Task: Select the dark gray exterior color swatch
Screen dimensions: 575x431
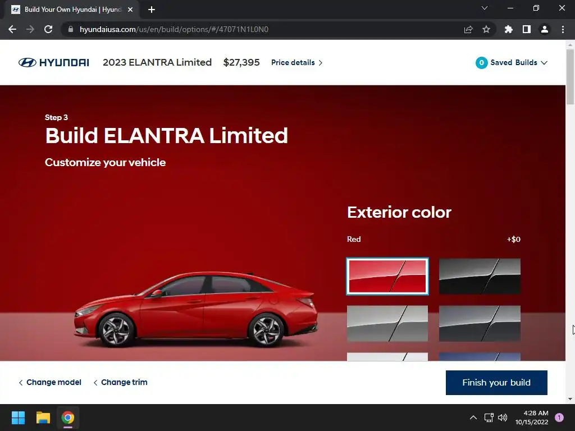Action: (480, 323)
